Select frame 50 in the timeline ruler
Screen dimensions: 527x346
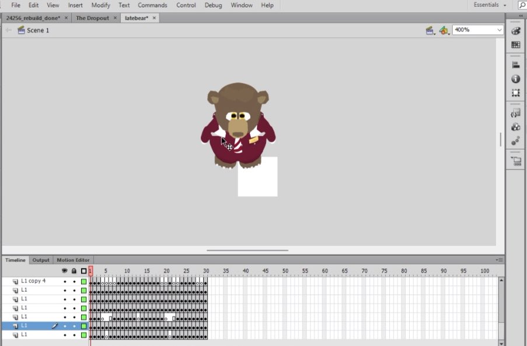pyautogui.click(x=285, y=271)
